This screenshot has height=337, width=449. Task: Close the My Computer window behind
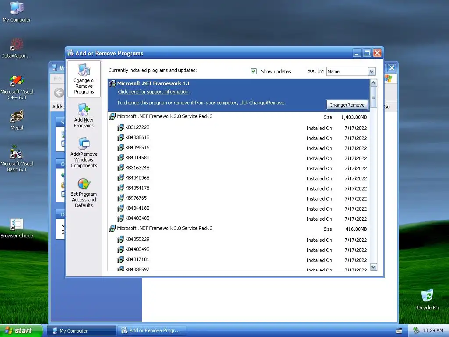pyautogui.click(x=392, y=68)
